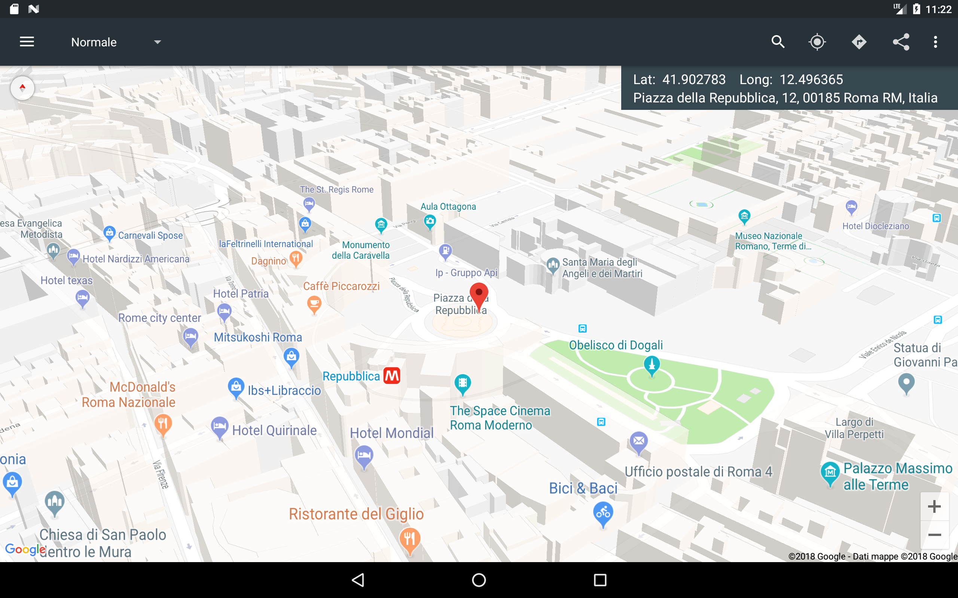Tap the laFeltrinelli International shopping pin
Image resolution: width=958 pixels, height=598 pixels.
coord(305,225)
